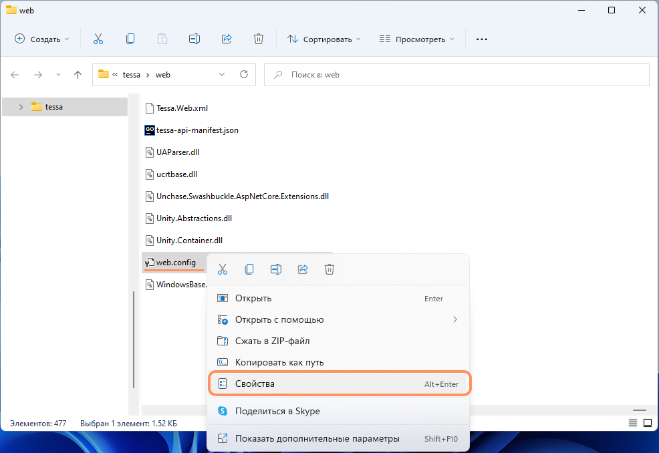Expand the tessa folder tree node
This screenshot has width=659, height=453.
pyautogui.click(x=21, y=107)
